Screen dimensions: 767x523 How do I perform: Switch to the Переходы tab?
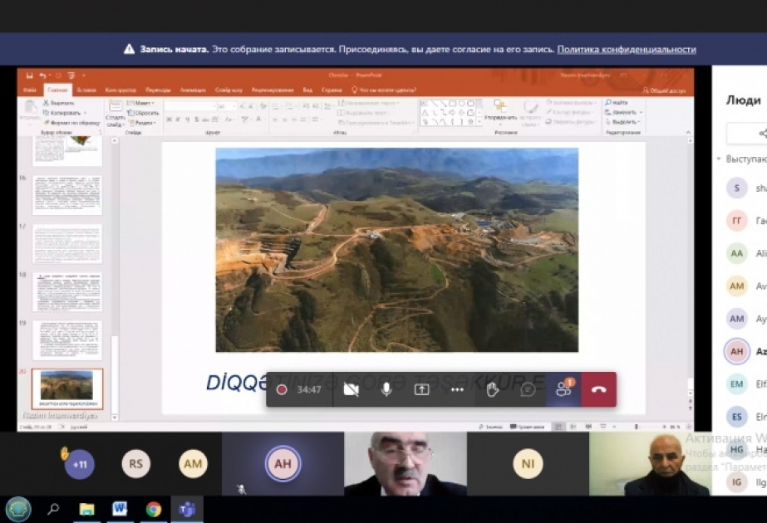(x=158, y=90)
